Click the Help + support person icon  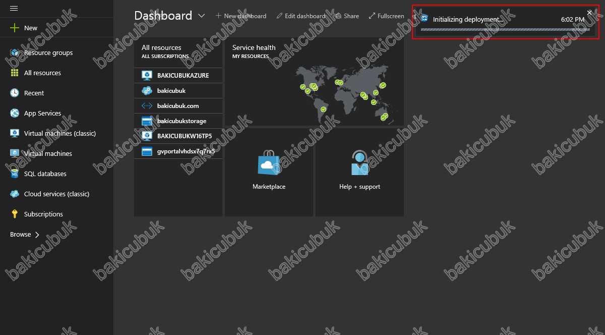tap(359, 162)
